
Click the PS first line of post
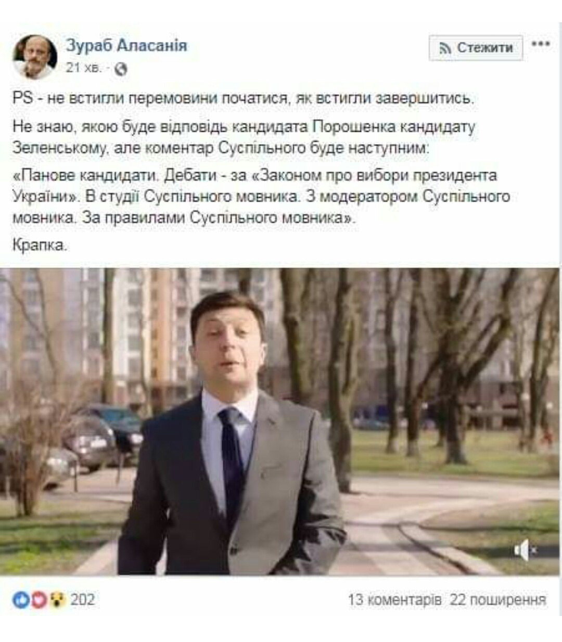point(244,98)
